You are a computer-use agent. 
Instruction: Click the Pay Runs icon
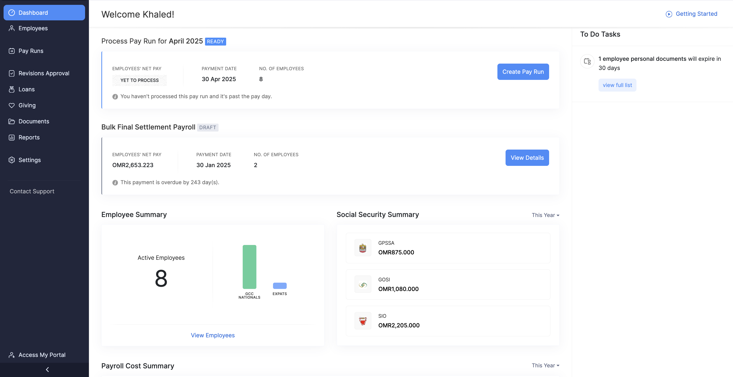(x=12, y=51)
